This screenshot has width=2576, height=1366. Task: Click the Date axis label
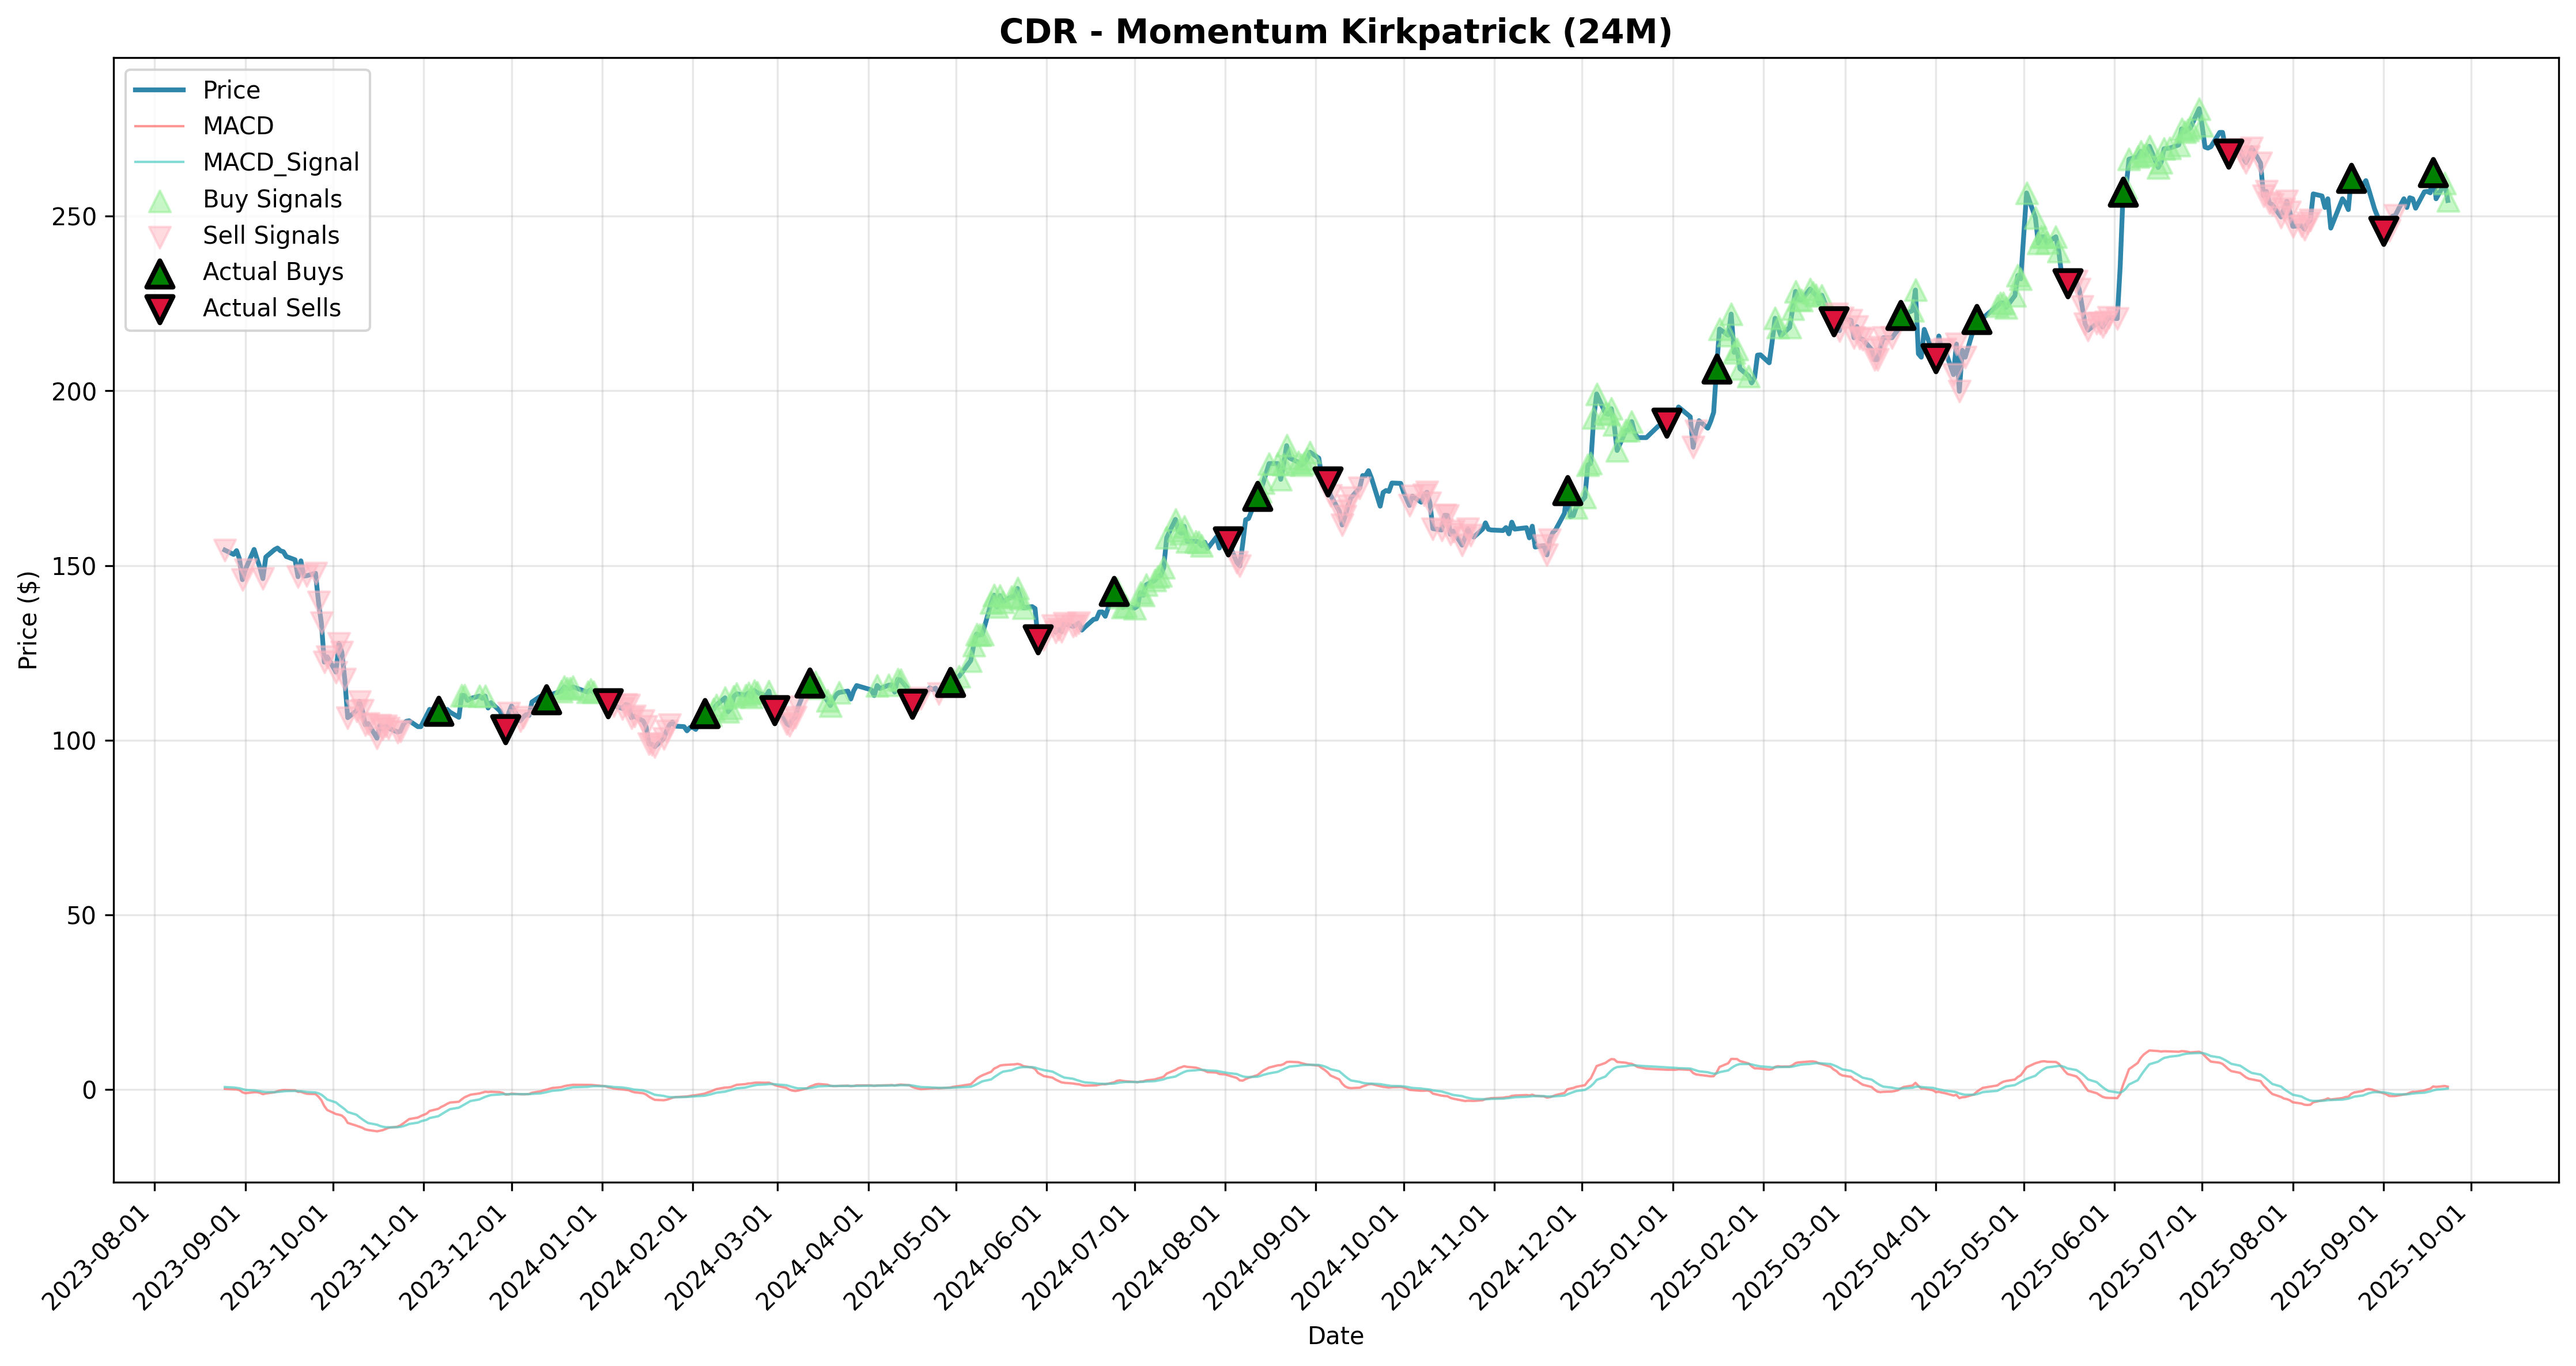point(1335,1336)
